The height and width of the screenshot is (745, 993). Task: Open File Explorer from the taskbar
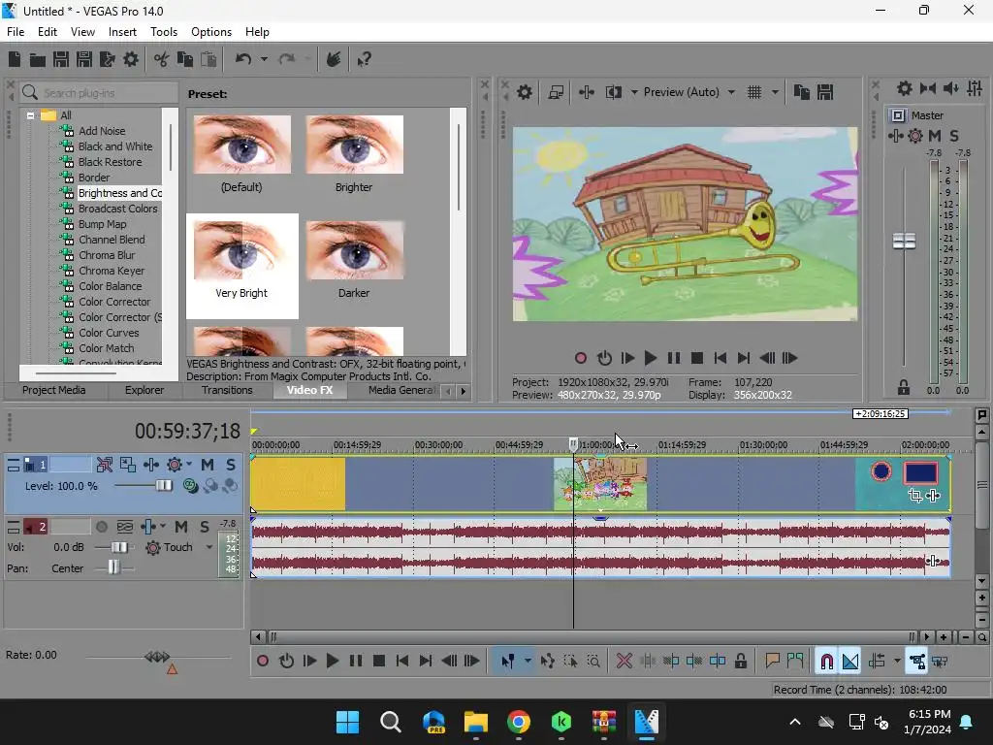pos(475,722)
